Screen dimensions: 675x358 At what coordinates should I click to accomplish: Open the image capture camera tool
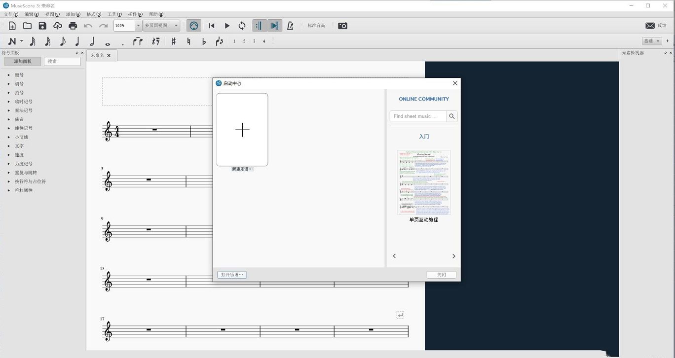pos(343,25)
